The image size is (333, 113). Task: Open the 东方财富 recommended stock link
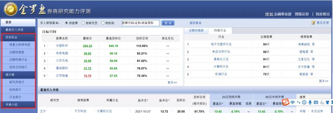coord(304,67)
